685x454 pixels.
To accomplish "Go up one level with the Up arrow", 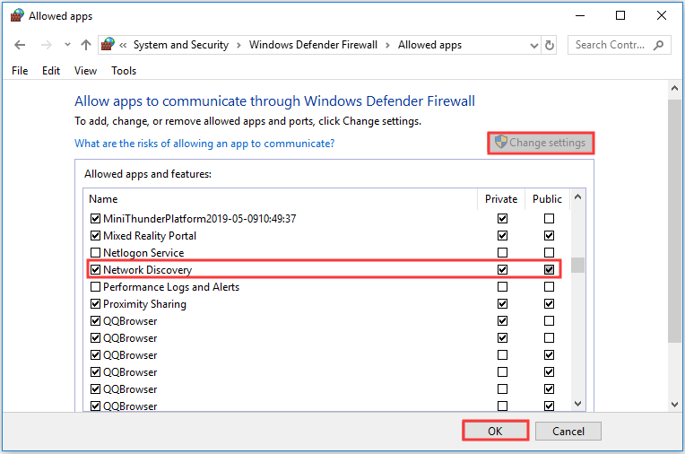I will pos(86,45).
